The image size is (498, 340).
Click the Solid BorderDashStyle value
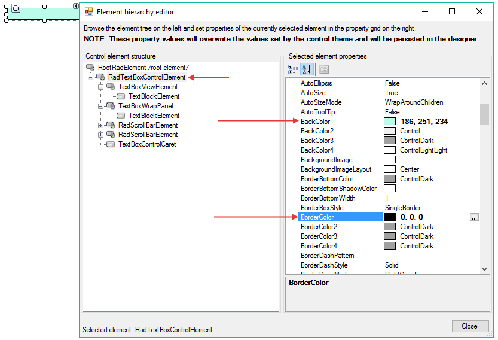(x=392, y=265)
